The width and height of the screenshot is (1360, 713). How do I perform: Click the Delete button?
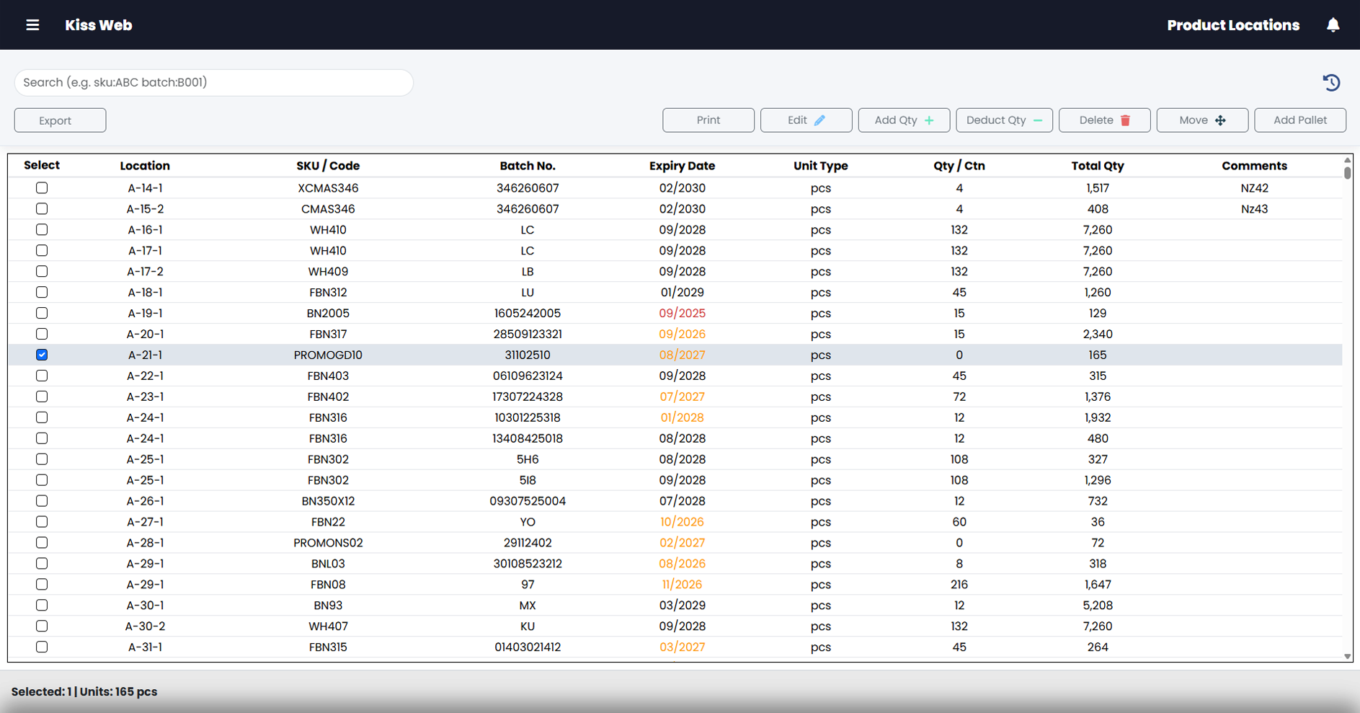pos(1104,120)
